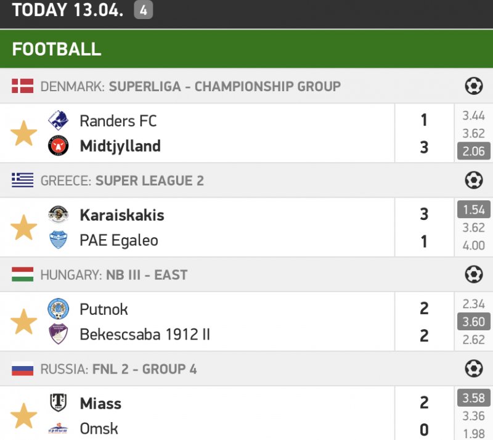This screenshot has width=493, height=440.
Task: Click the Today 13.04. date header
Action: click(x=69, y=10)
